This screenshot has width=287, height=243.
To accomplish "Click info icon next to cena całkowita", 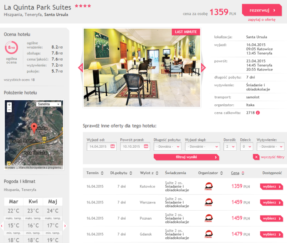I will tap(258, 113).
